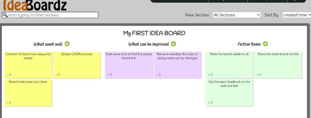Click the filter stickies input field

[50, 15]
